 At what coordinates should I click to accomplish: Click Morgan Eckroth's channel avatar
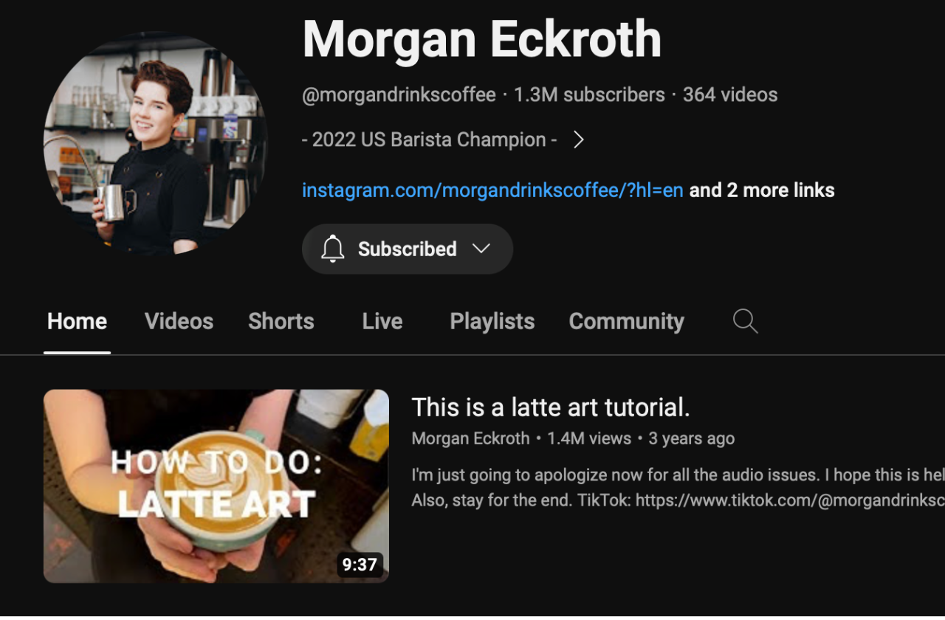tap(156, 145)
